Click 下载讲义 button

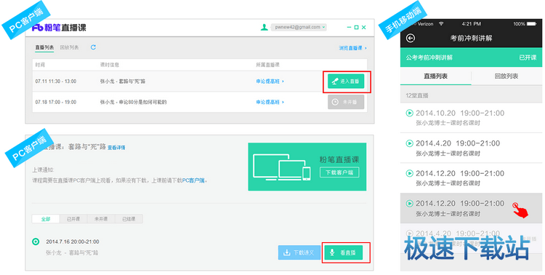pos(299,252)
